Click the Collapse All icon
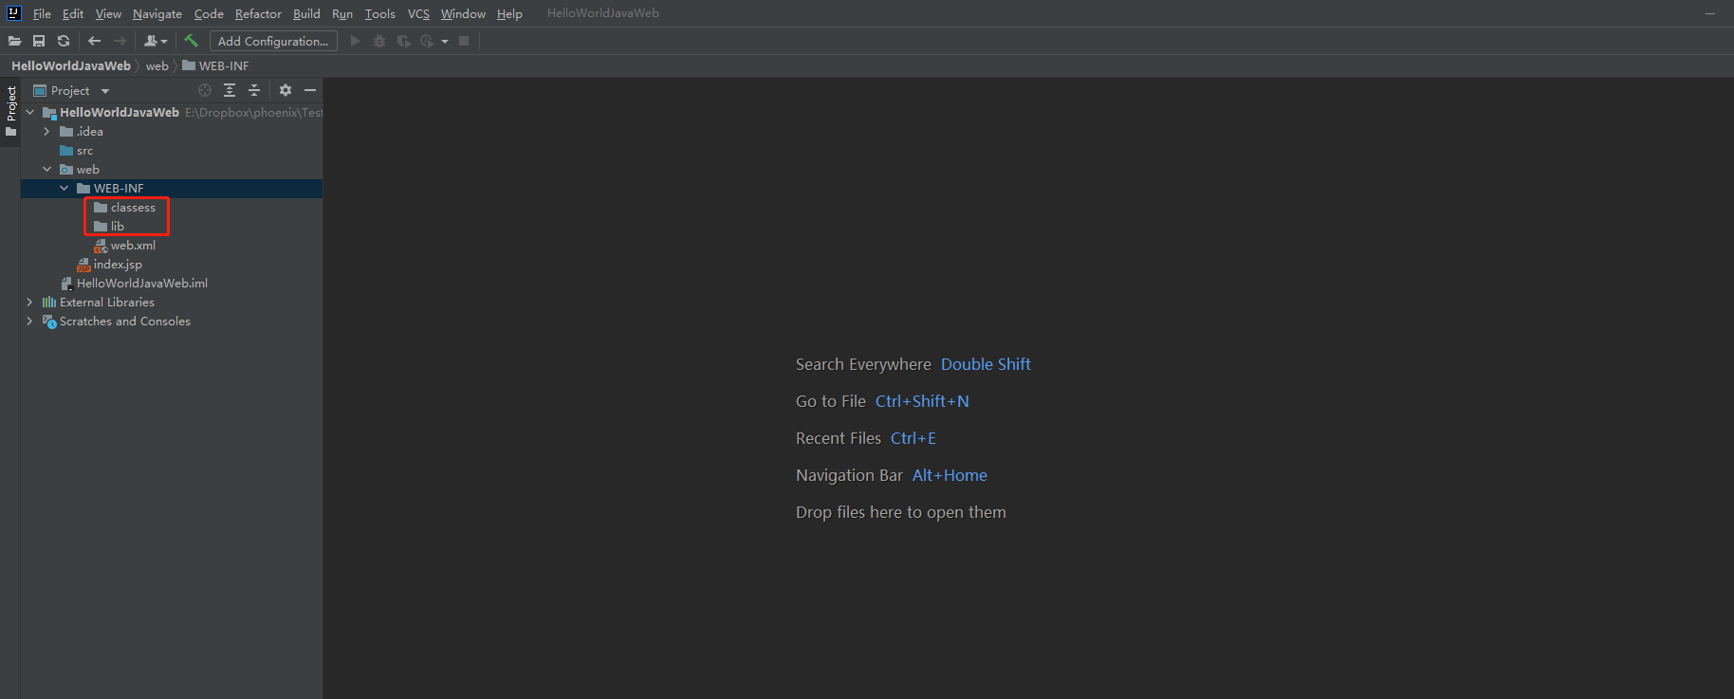1734x699 pixels. [254, 90]
